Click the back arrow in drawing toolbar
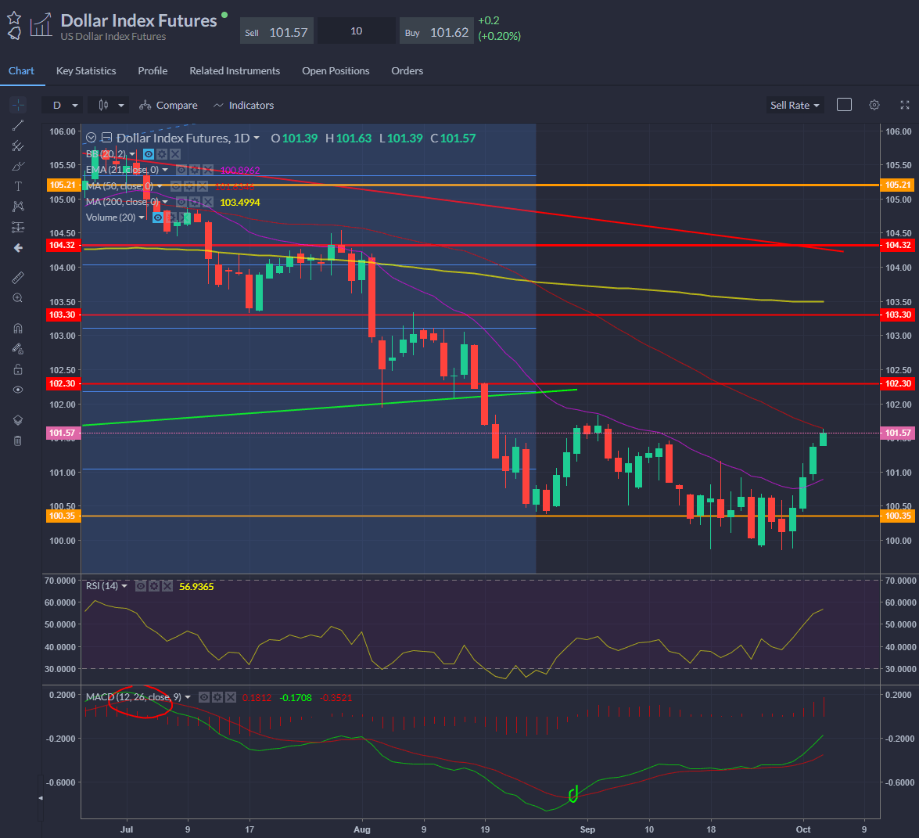 tap(18, 248)
